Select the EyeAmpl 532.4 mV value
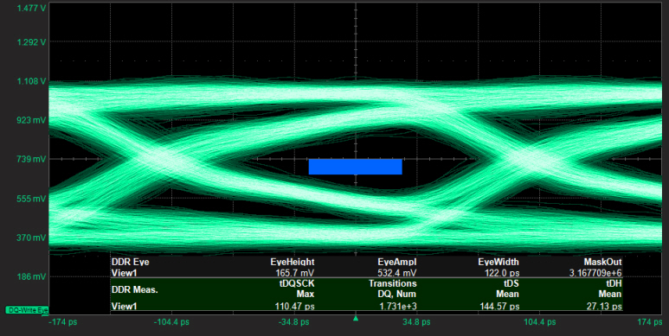 pyautogui.click(x=396, y=273)
